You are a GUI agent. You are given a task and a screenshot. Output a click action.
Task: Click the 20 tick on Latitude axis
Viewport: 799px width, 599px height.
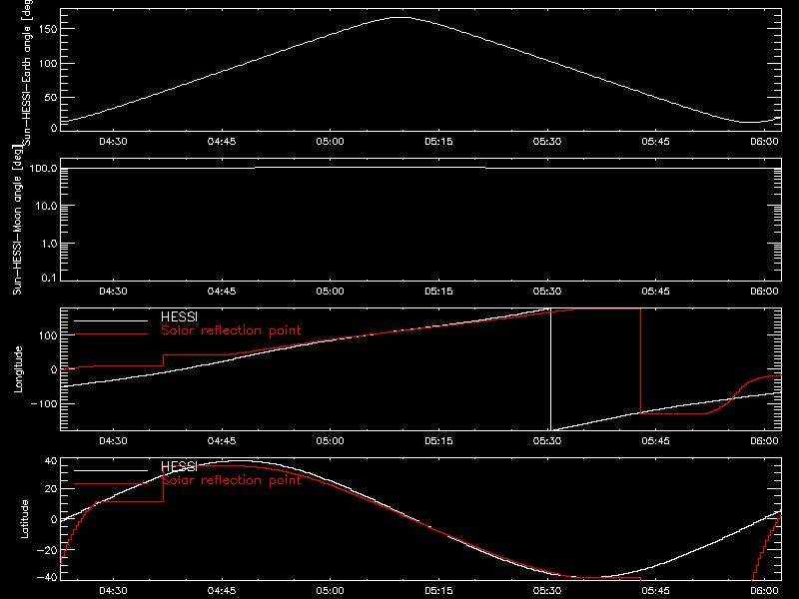point(51,489)
